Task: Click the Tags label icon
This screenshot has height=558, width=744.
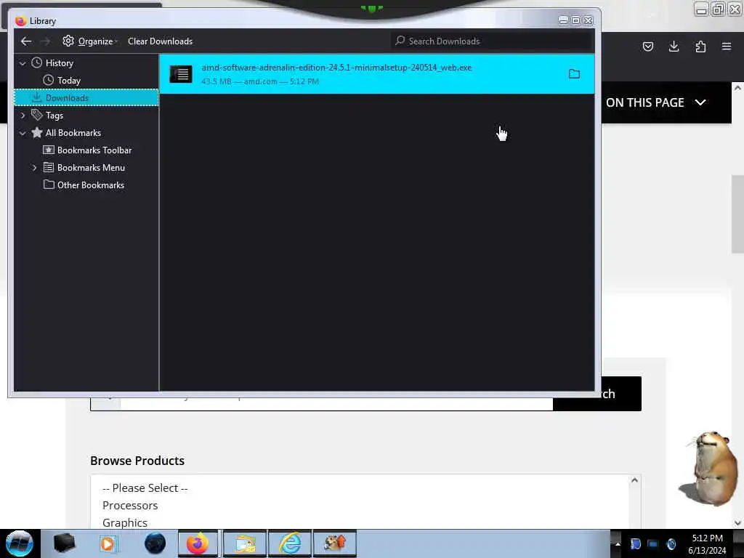Action: pyautogui.click(x=36, y=115)
